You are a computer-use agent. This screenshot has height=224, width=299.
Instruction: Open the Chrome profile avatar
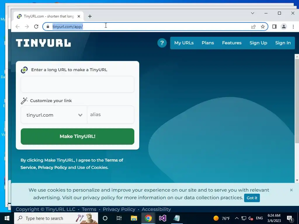point(284,27)
